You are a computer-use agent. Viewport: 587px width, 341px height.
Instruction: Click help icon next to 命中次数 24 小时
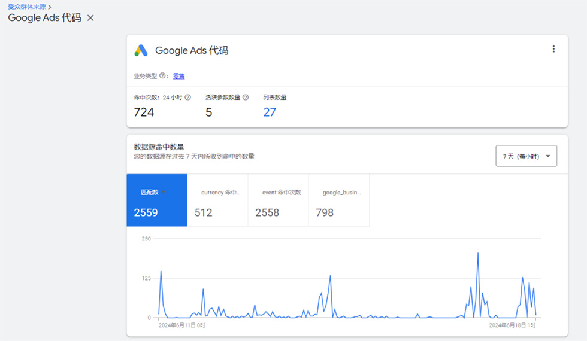point(187,97)
